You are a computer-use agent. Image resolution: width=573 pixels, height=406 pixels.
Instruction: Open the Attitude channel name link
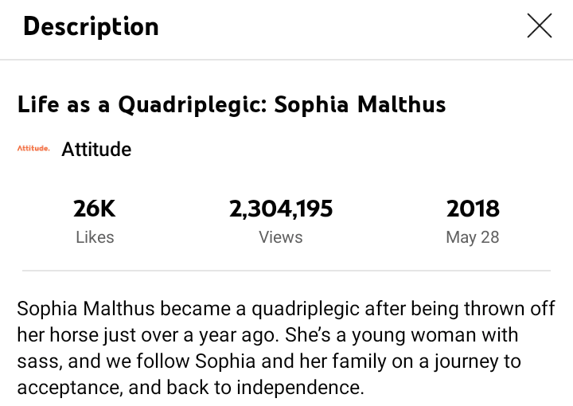96,149
